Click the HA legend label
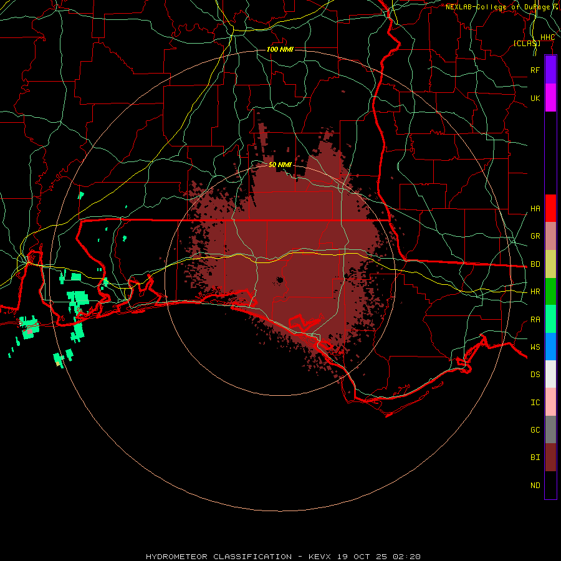This screenshot has height=561, width=561. tap(535, 208)
